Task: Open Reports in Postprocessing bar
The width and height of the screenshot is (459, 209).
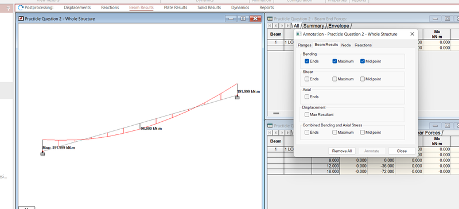Action: (267, 7)
